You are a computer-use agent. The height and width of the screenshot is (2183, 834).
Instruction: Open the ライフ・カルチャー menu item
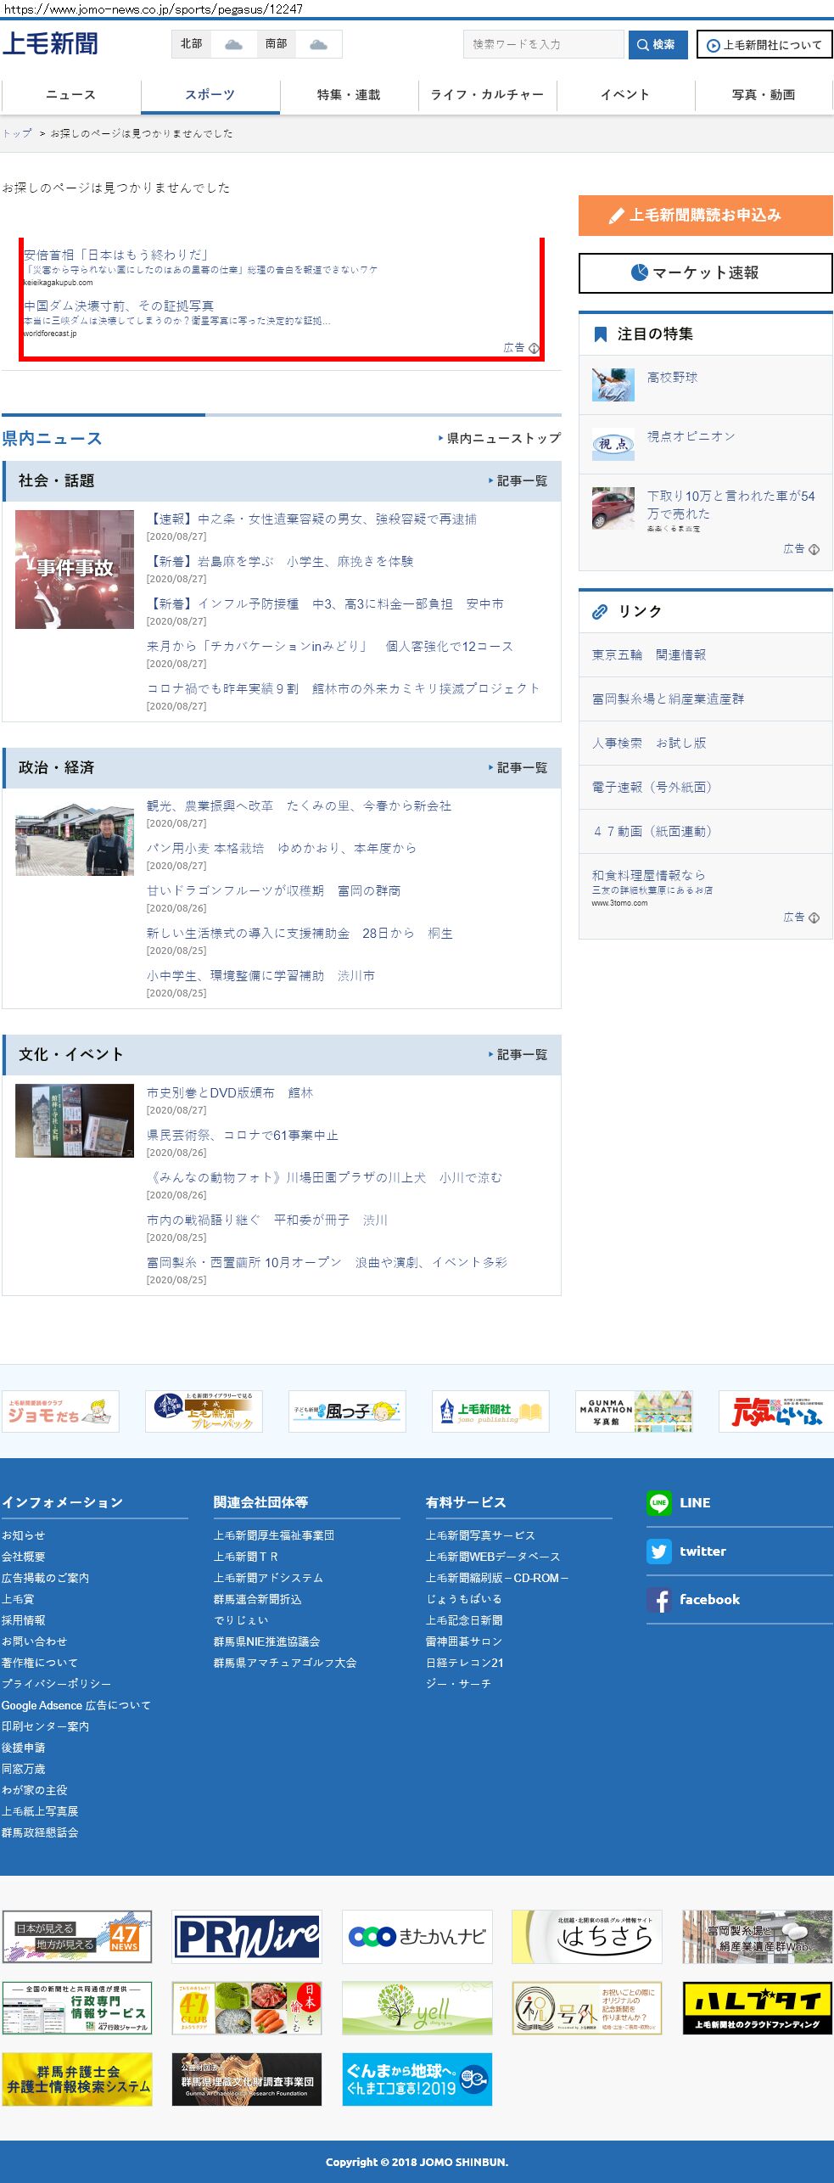487,95
